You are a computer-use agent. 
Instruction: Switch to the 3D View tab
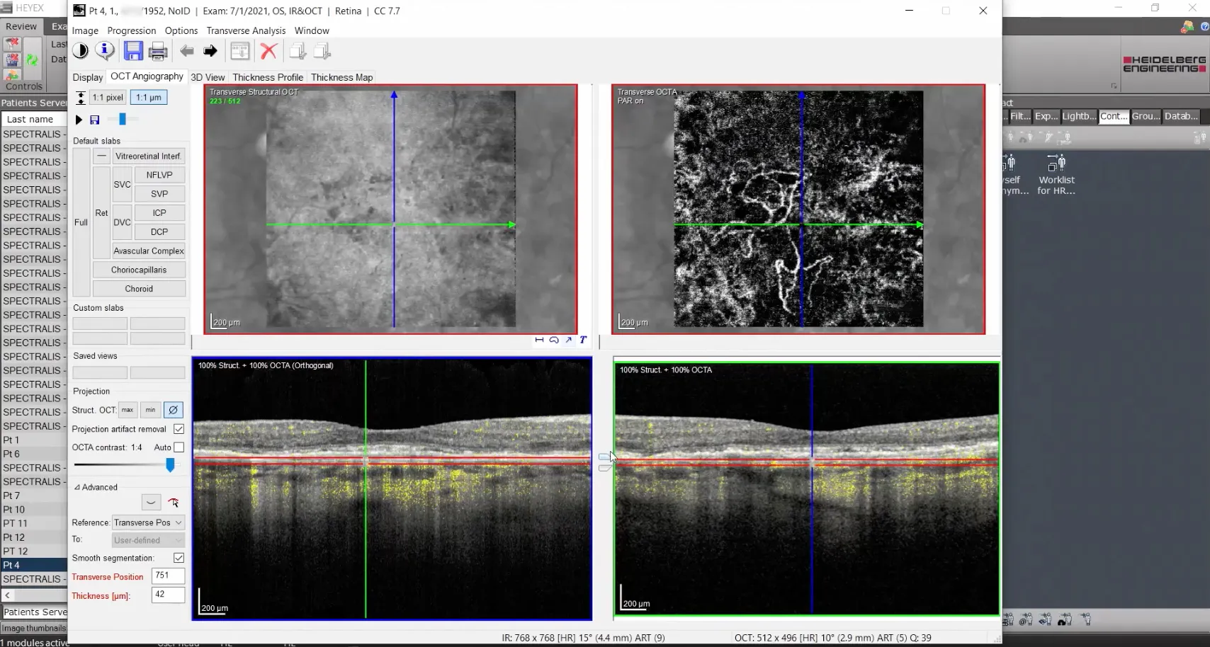208,77
